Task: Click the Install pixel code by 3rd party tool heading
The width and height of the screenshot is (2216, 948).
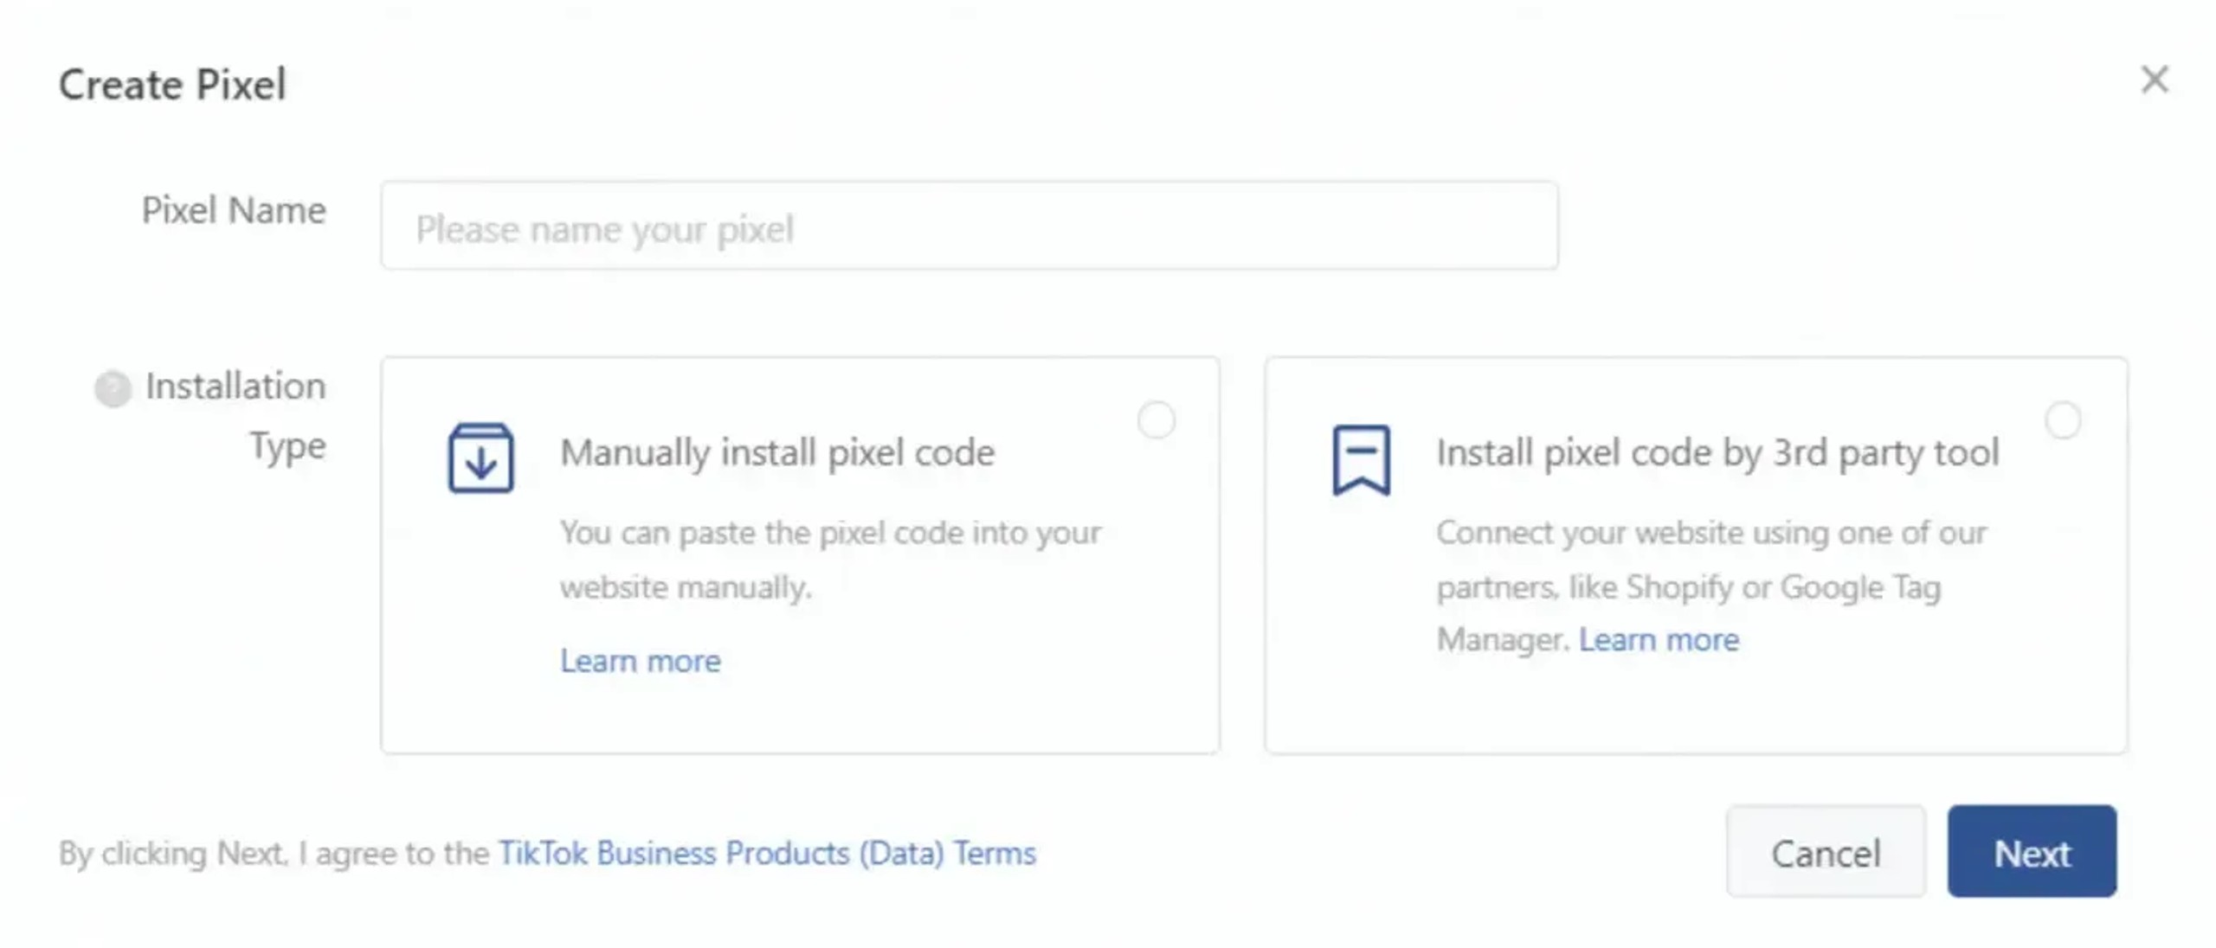Action: point(1717,452)
